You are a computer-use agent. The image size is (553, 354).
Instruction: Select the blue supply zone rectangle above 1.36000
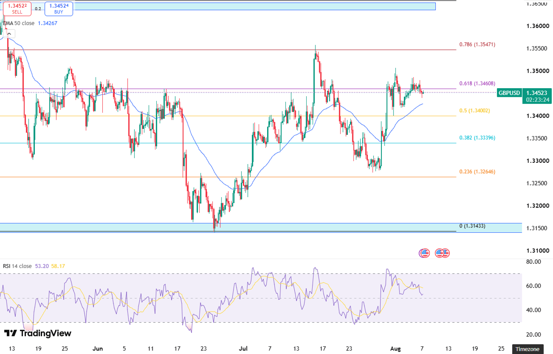coord(218,6)
